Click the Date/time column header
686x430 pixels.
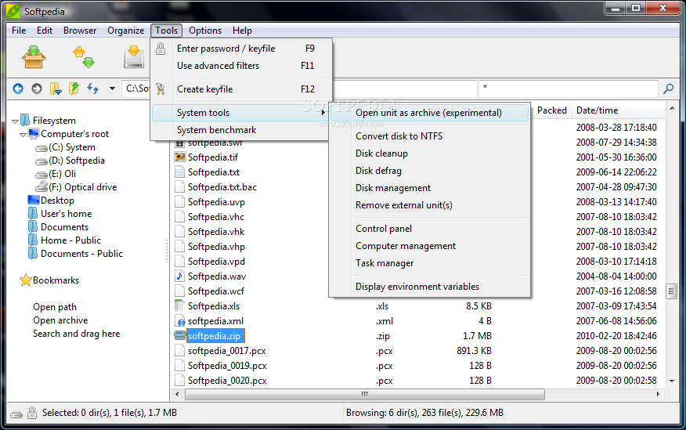pyautogui.click(x=618, y=110)
